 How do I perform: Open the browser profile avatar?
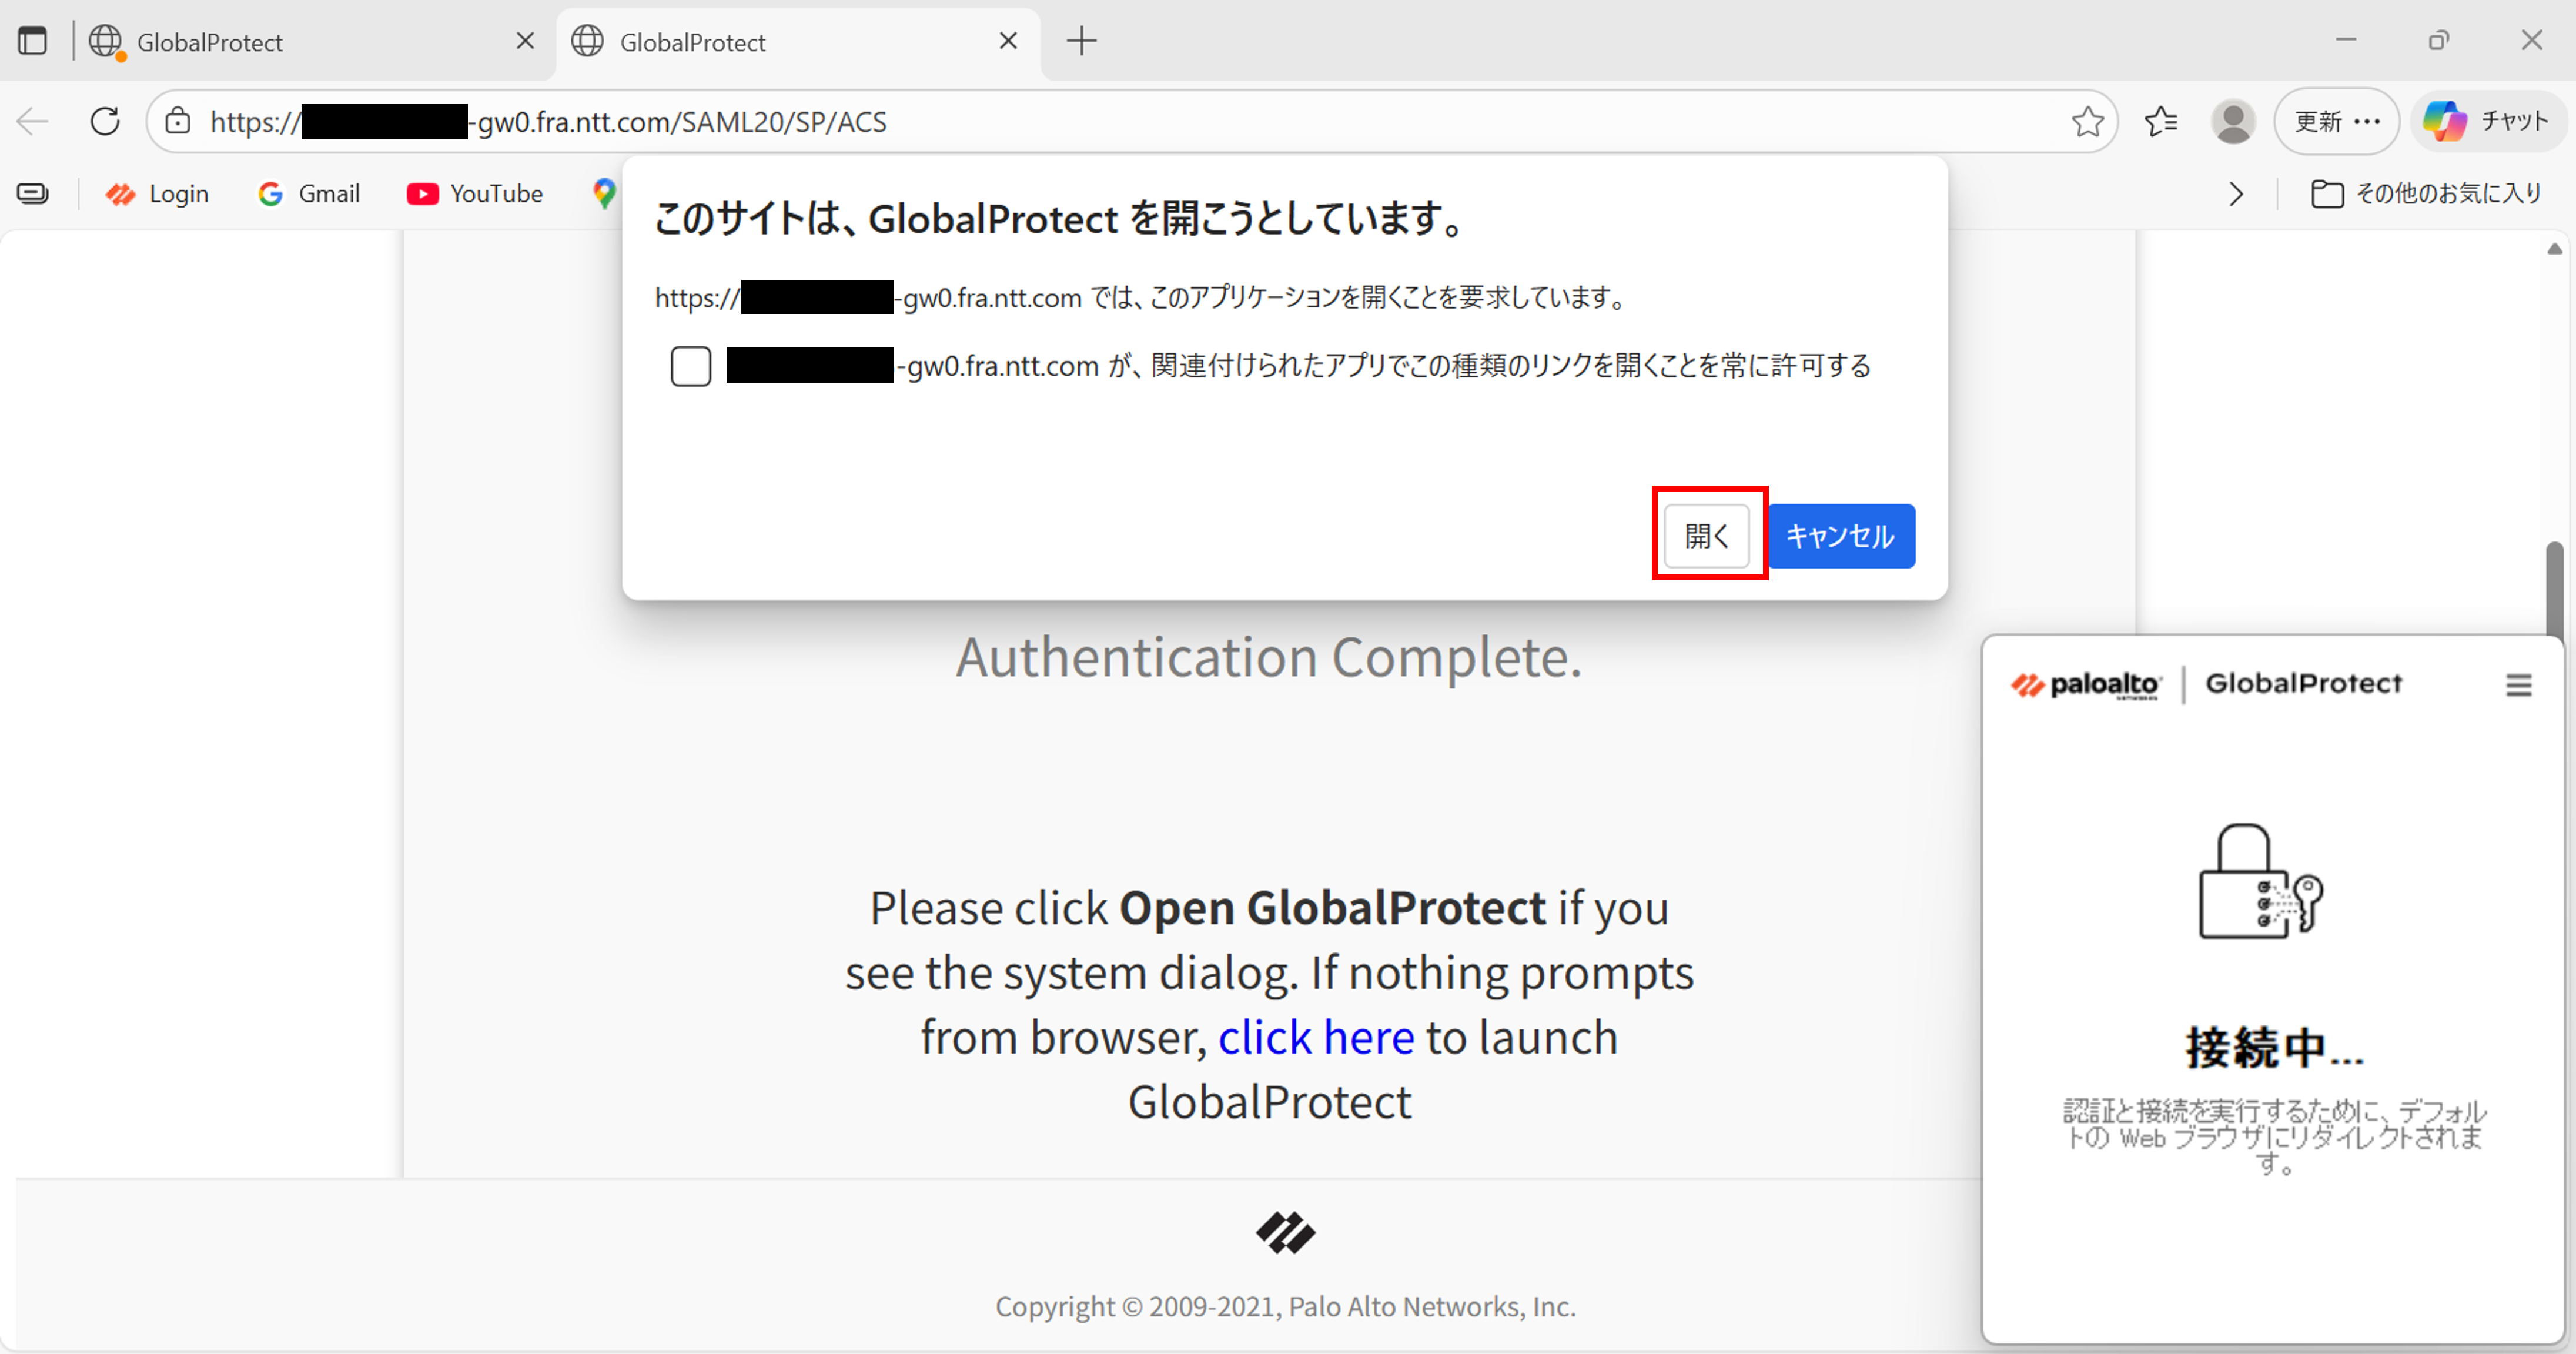(x=2233, y=121)
